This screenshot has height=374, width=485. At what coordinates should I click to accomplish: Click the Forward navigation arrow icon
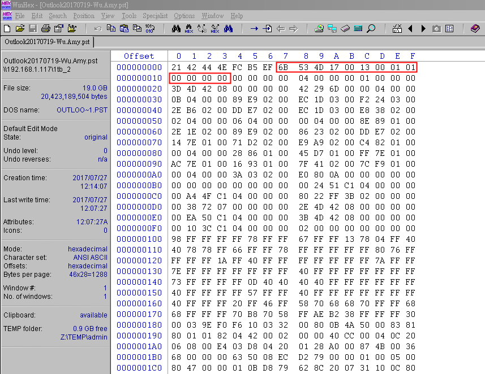294,29
